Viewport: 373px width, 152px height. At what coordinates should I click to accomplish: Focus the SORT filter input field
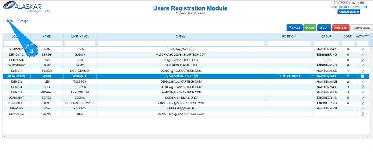click(x=348, y=43)
